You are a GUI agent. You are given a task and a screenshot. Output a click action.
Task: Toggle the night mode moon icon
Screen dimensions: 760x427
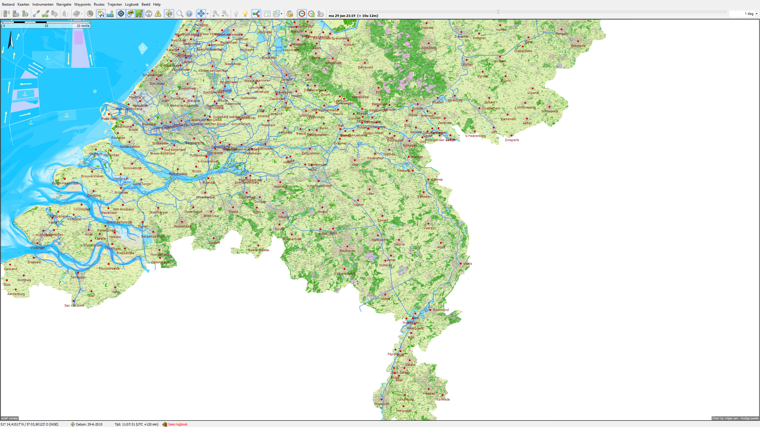[90, 14]
